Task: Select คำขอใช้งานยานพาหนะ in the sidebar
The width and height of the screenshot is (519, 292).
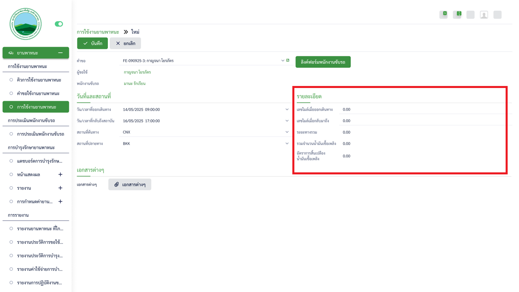Action: point(39,93)
